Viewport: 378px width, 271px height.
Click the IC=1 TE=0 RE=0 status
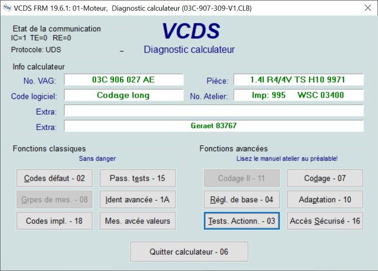tap(41, 38)
